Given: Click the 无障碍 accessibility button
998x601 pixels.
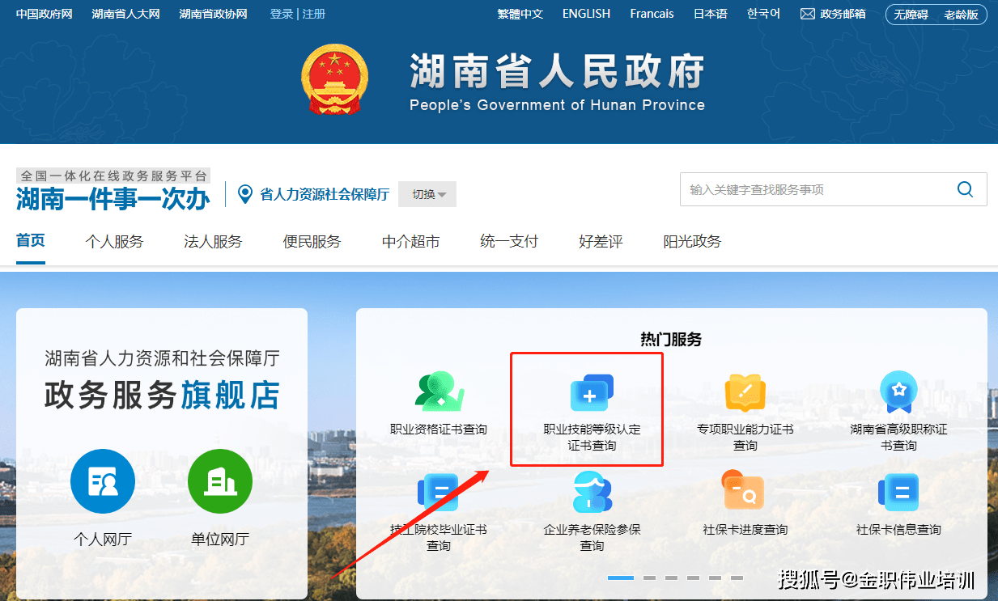Looking at the screenshot, I should [x=911, y=15].
